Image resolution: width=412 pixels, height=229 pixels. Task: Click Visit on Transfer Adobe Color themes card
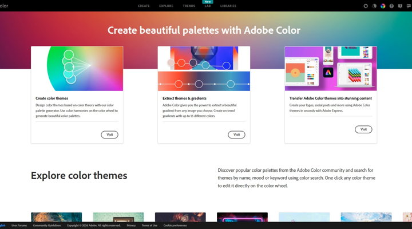(x=363, y=129)
